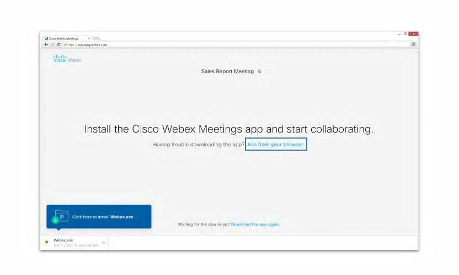Image resolution: width=459 pixels, height=275 pixels.
Task: Click the browser back arrow
Action: coord(46,45)
